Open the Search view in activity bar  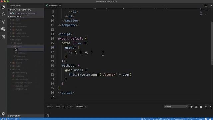pyautogui.click(x=3, y=14)
